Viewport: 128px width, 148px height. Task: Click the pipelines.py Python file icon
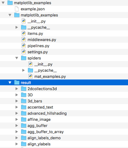pyautogui.click(x=24, y=46)
